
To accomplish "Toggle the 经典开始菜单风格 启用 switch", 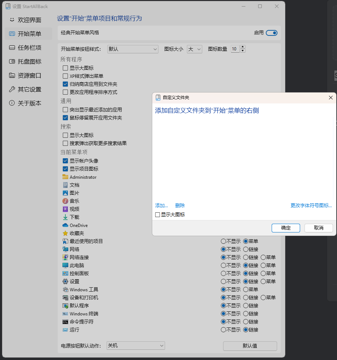I will [272, 33].
